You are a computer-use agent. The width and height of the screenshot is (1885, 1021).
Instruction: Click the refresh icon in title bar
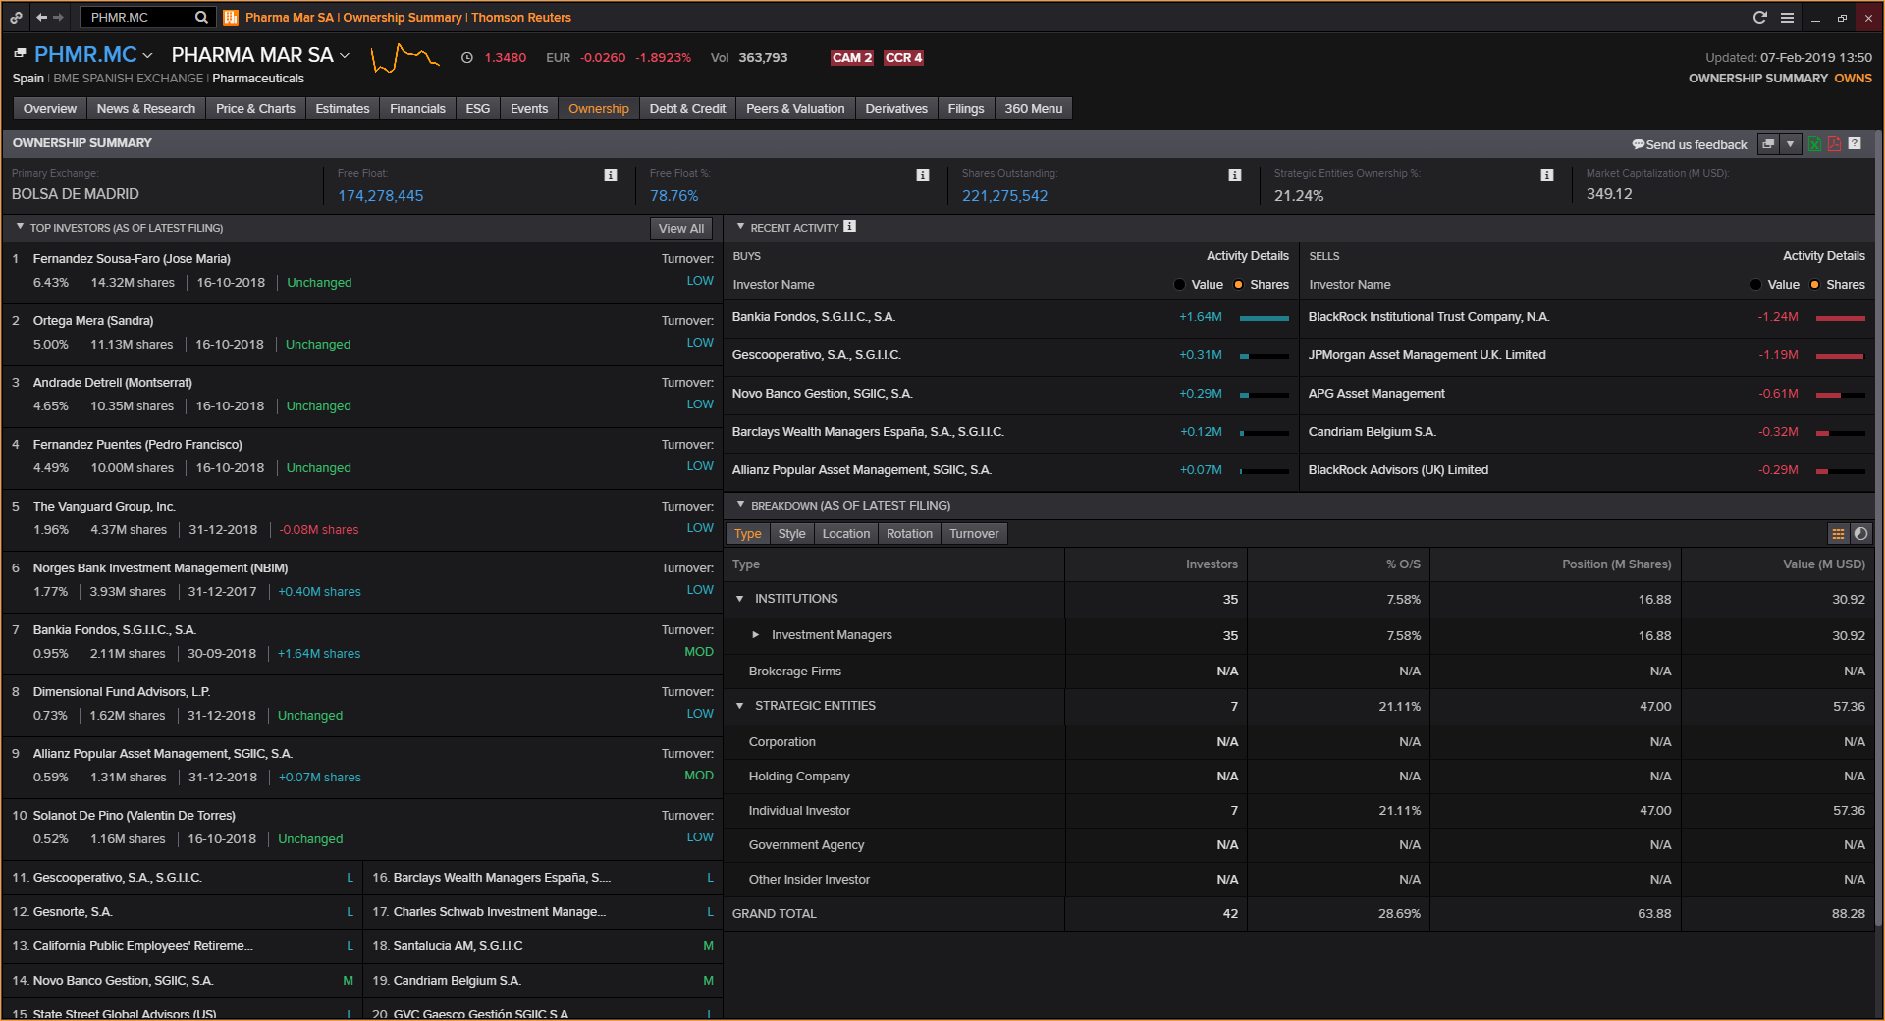pyautogui.click(x=1759, y=17)
